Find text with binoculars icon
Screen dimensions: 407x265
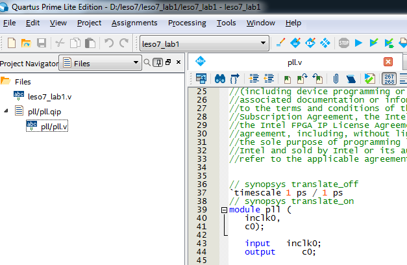coord(220,79)
